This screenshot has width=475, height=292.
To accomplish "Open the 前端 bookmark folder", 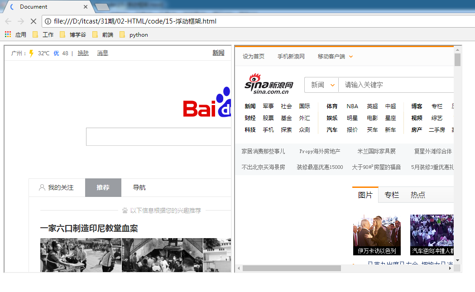I will point(103,34).
